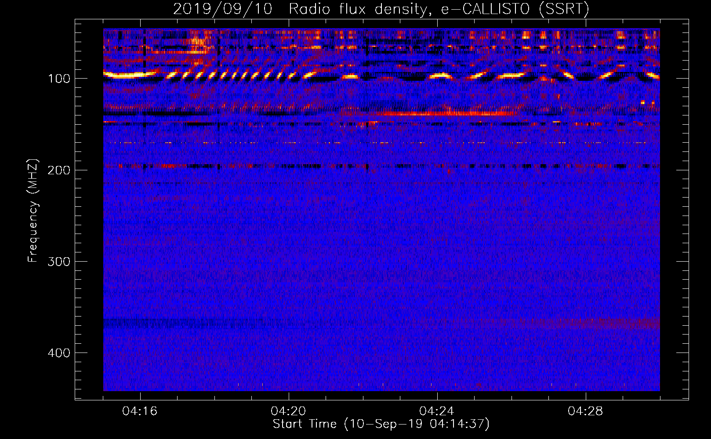
Task: Click the 400 frequency tick label
Action: 59,353
